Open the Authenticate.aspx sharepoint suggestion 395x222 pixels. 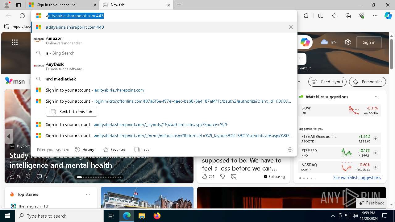pos(164,125)
